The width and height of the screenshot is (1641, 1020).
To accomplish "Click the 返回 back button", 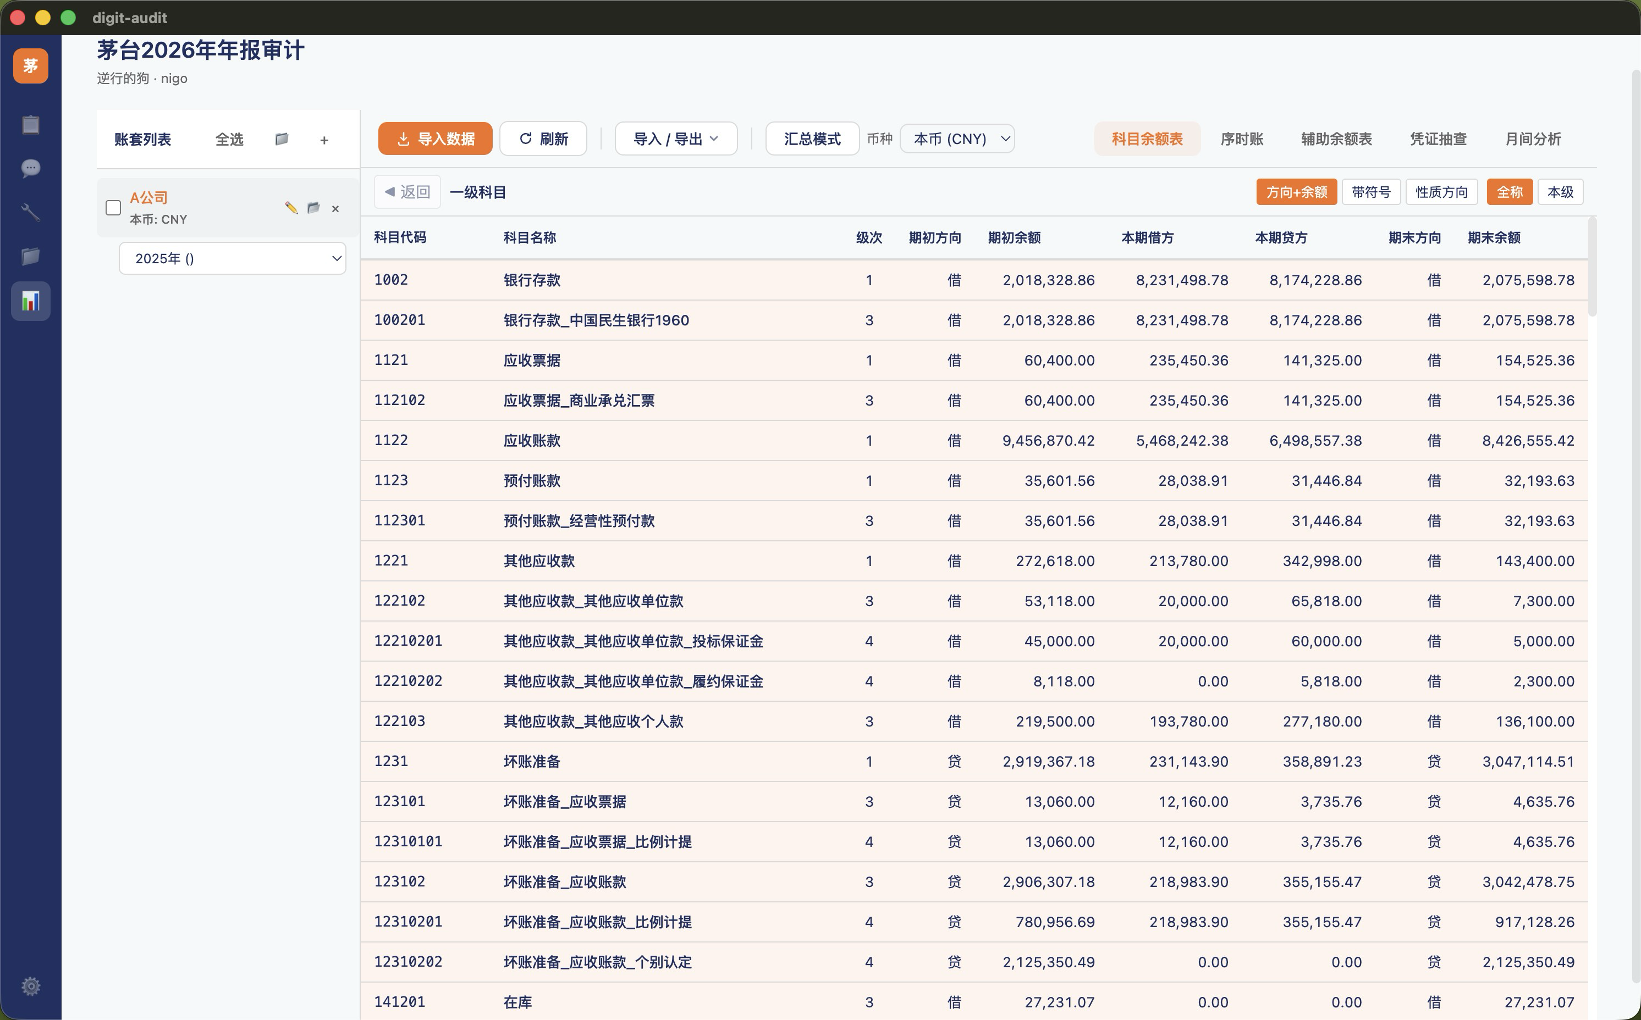I will [407, 192].
